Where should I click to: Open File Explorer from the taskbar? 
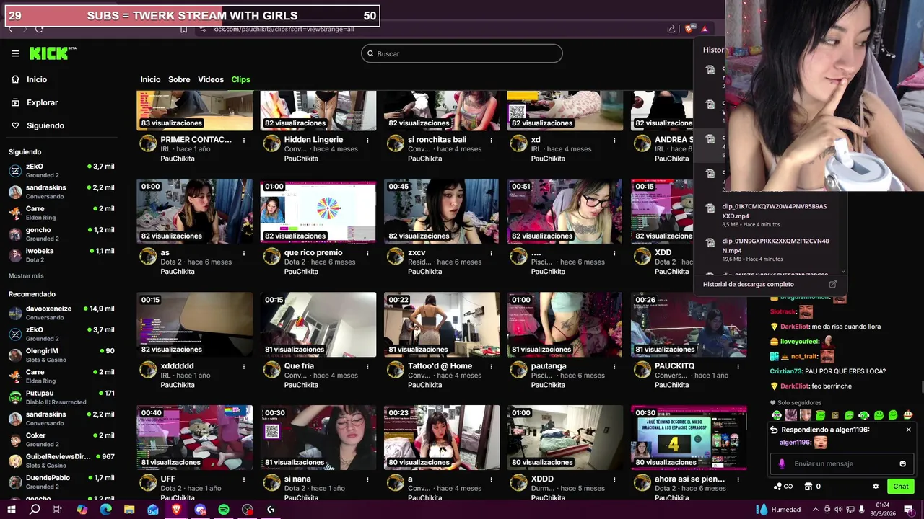tap(129, 510)
